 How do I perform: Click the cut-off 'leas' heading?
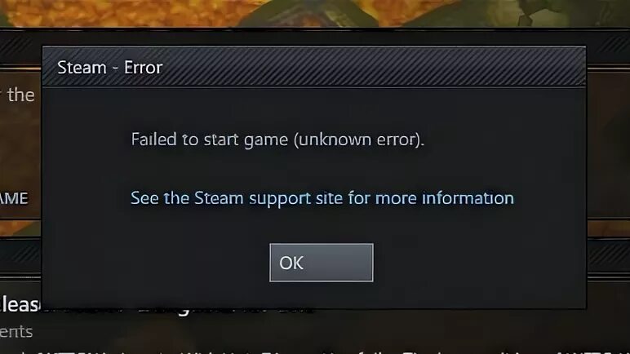[20, 304]
